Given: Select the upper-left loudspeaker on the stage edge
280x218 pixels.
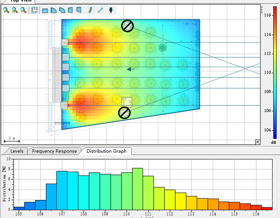Looking at the screenshot, I should click(65, 42).
